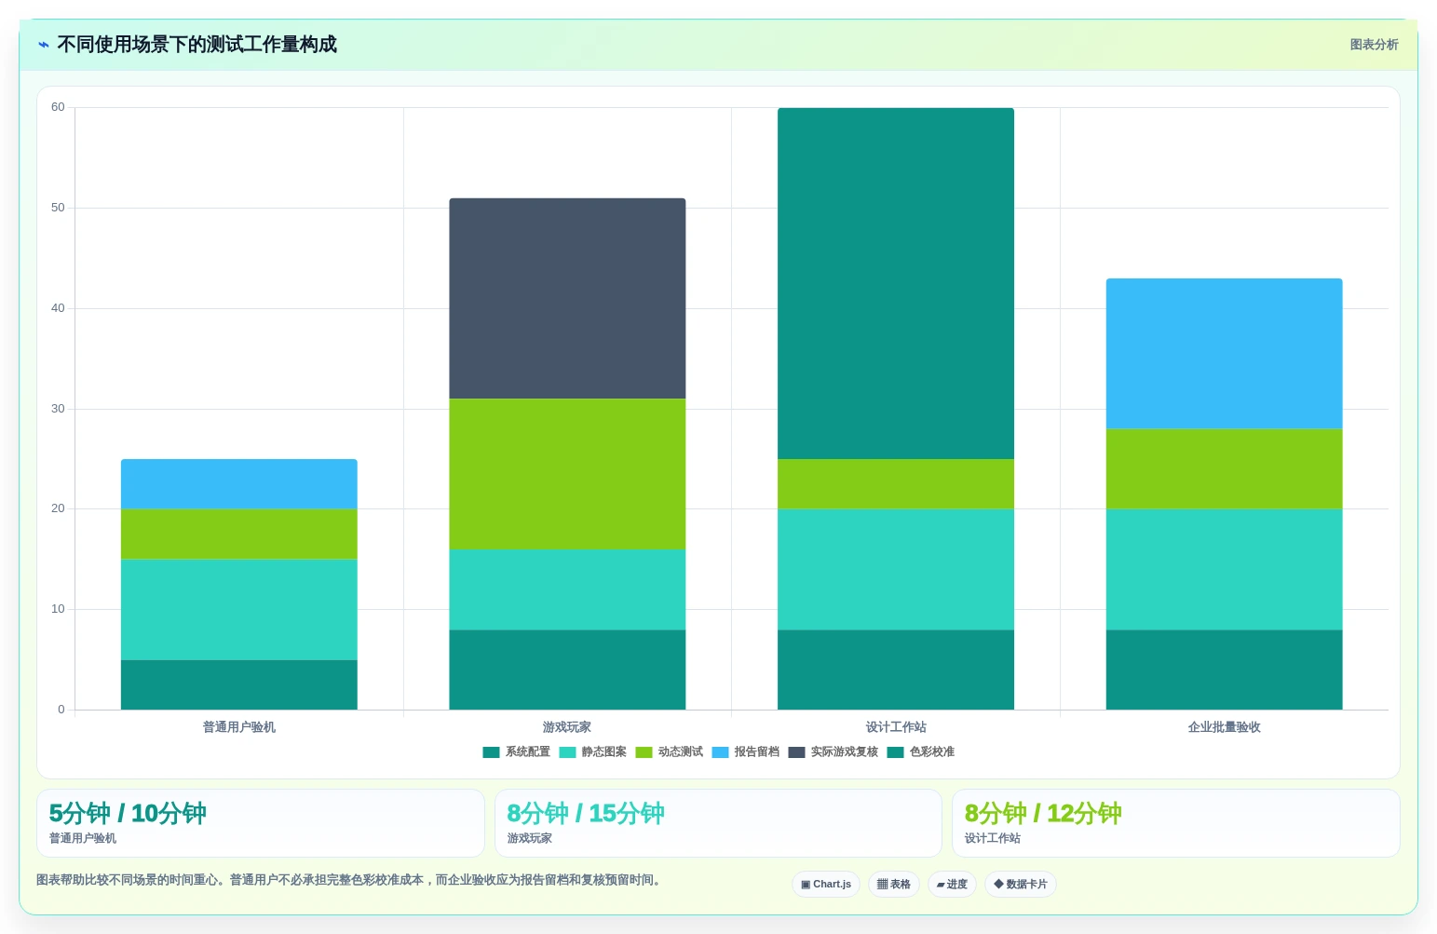The width and height of the screenshot is (1437, 934).
Task: Click the blue 报告留档 segment of 普通用户验机 bar
Action: [x=239, y=484]
